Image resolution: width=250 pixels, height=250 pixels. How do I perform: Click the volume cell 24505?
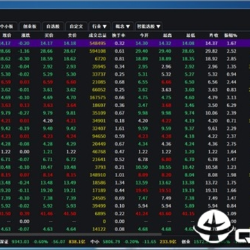tap(99, 198)
